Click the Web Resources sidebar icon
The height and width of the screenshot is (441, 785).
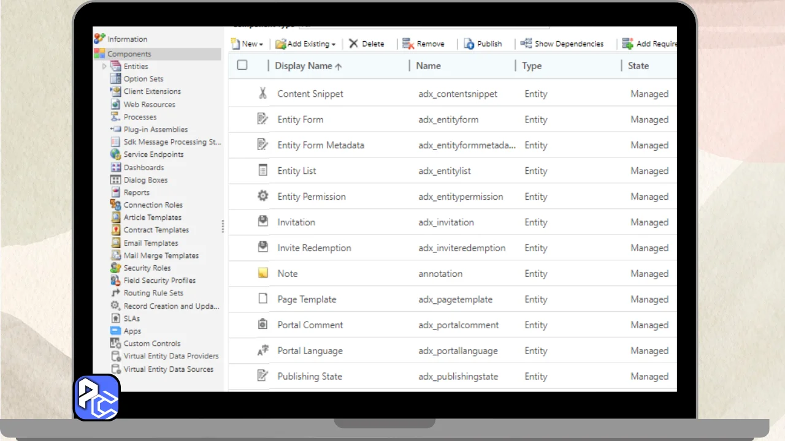(x=115, y=104)
